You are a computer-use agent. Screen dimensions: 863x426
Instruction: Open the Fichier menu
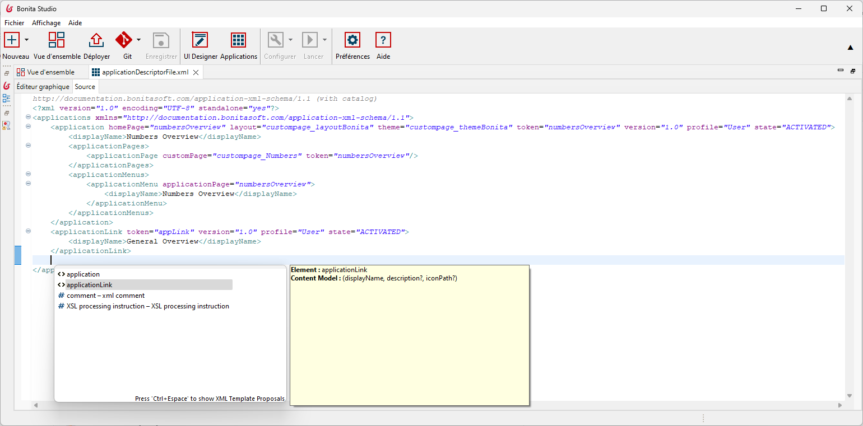tap(13, 23)
